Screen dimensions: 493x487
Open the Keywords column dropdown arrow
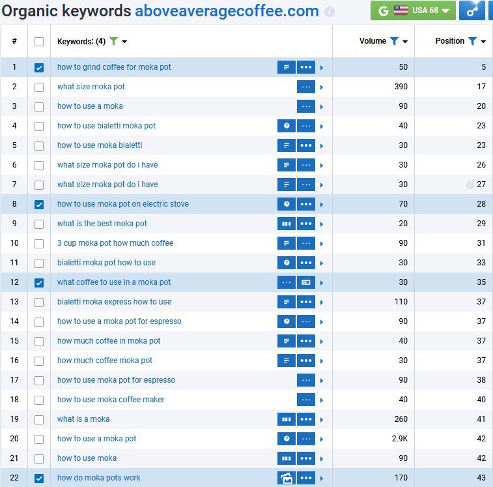(x=124, y=42)
